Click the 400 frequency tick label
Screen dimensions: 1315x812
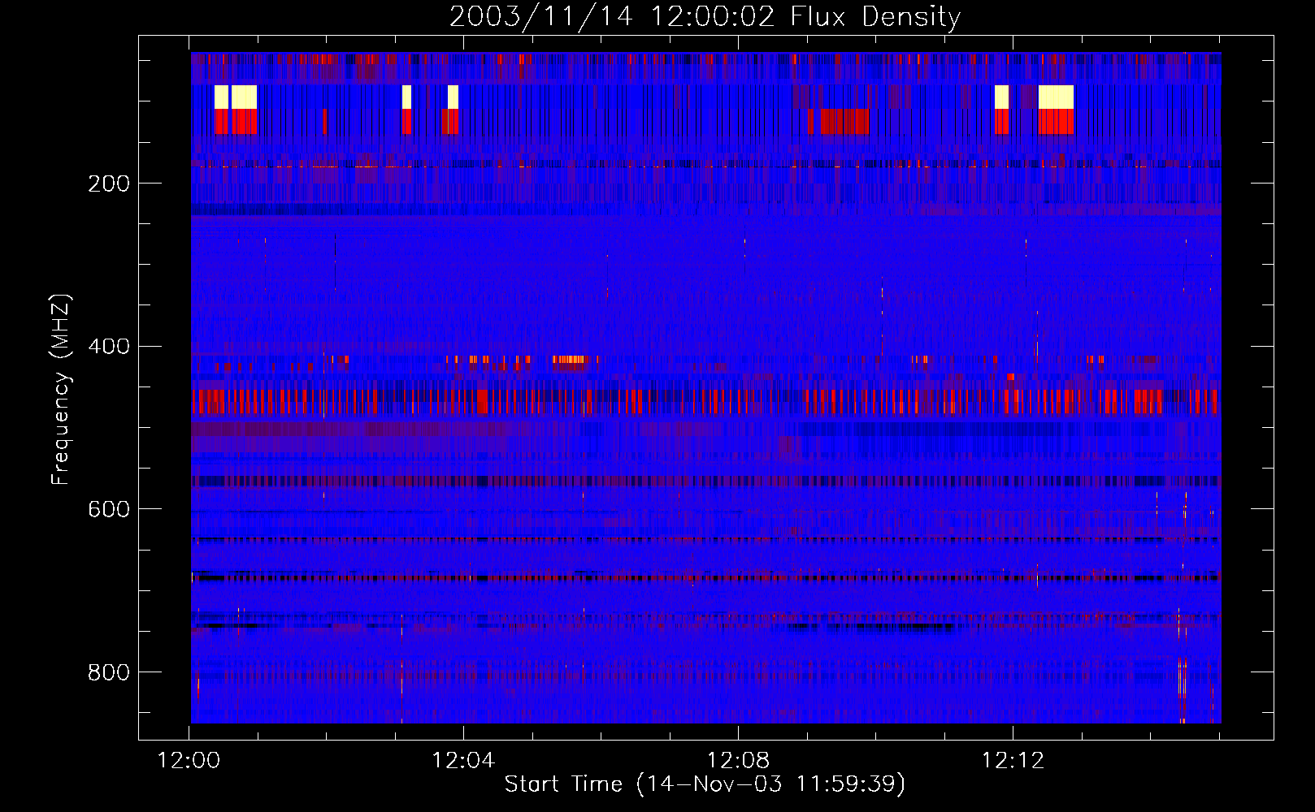point(109,347)
